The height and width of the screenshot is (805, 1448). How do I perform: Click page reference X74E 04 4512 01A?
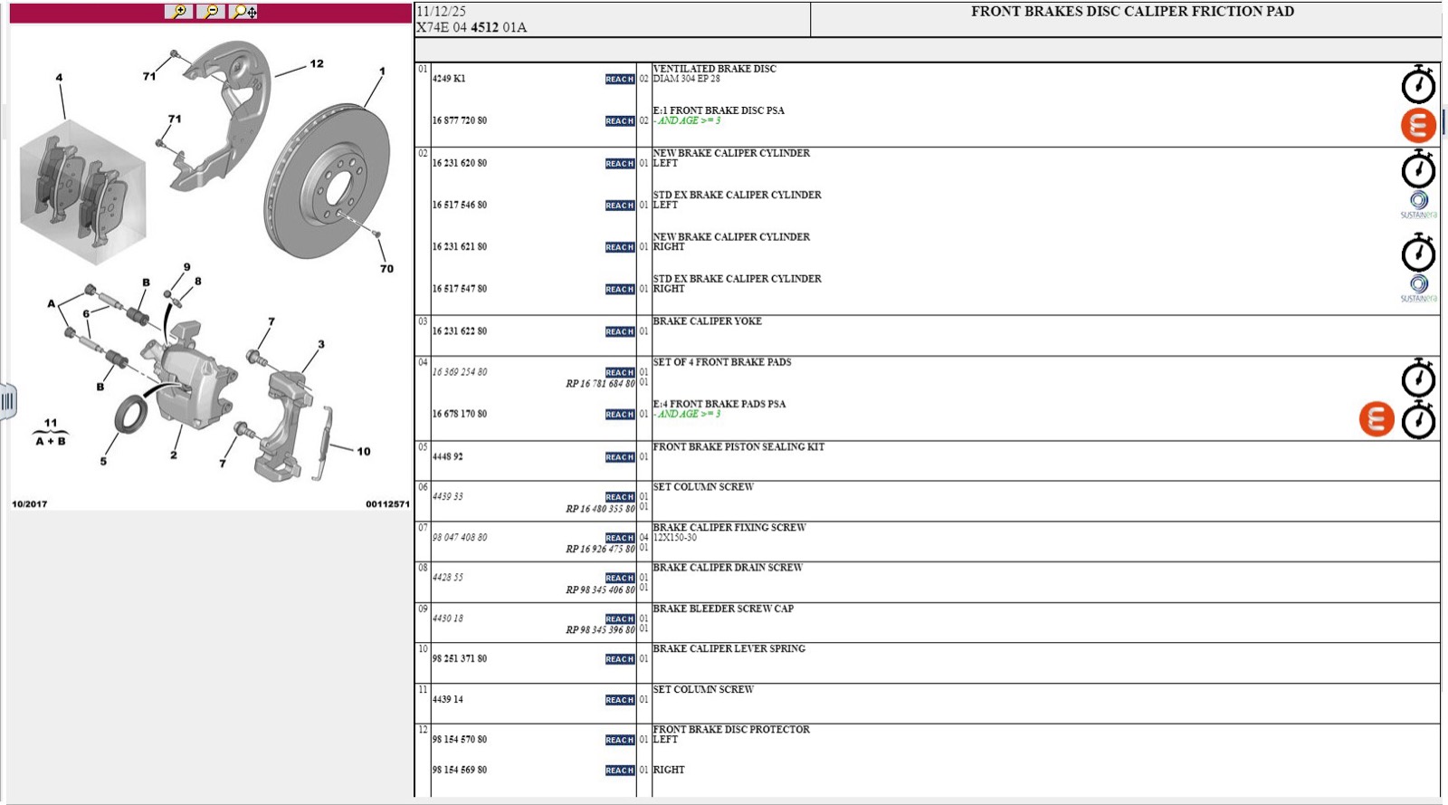point(471,27)
